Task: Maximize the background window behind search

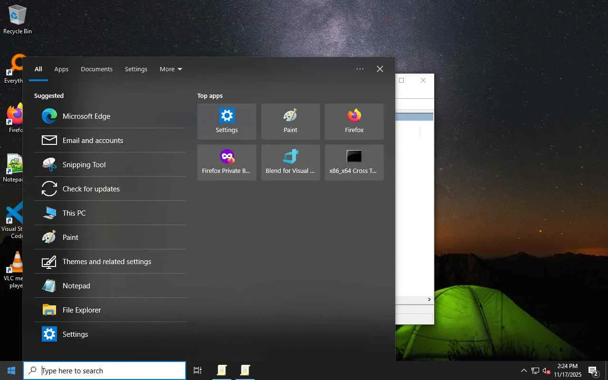Action: (x=401, y=80)
